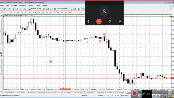
Task: Select the crosshair cursor tool
Action: 2,13
